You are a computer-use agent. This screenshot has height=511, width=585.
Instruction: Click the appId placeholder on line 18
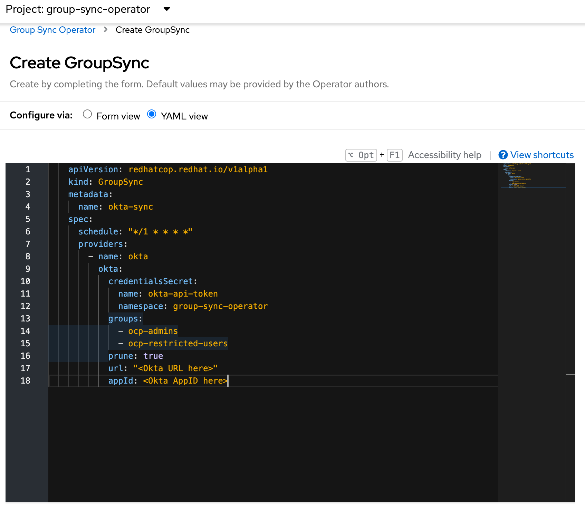(185, 380)
